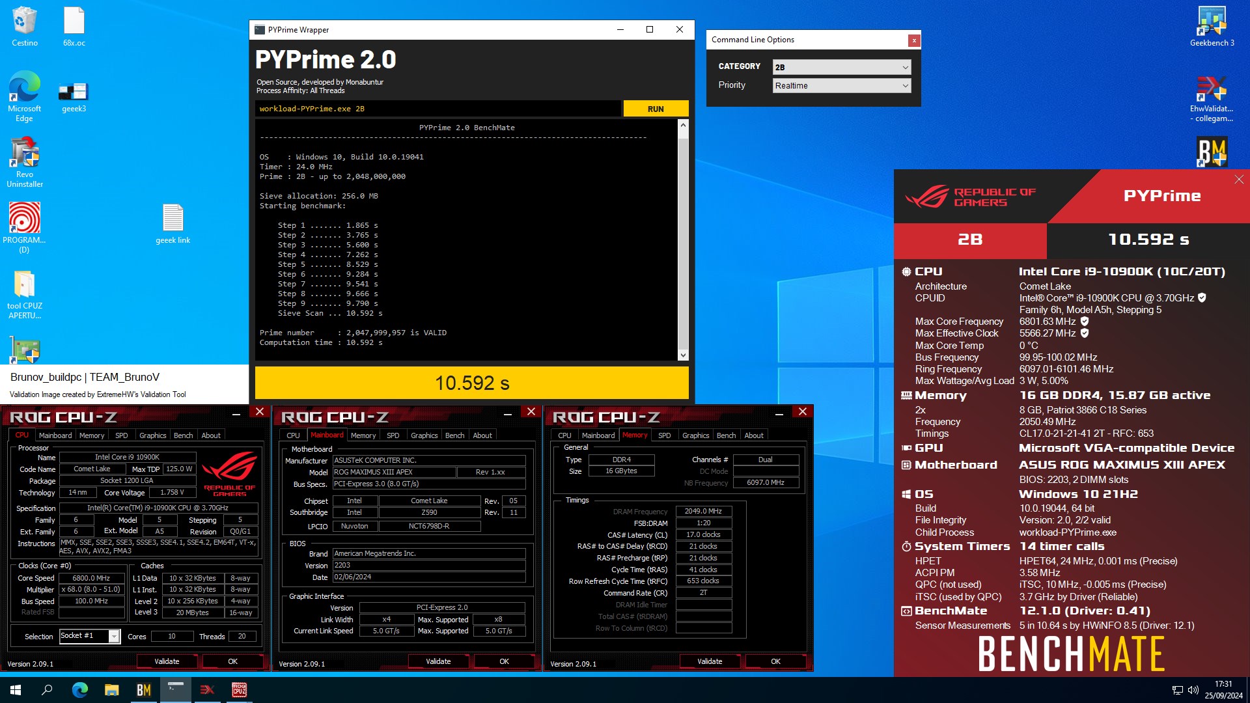Open taskbar search magnifier
Viewport: 1250px width, 703px height.
pos(47,690)
